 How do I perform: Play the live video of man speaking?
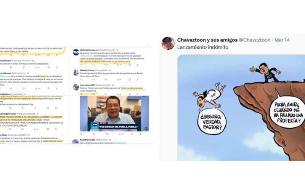(114, 113)
